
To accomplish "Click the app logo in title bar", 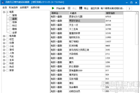I will click(x=3, y=2).
